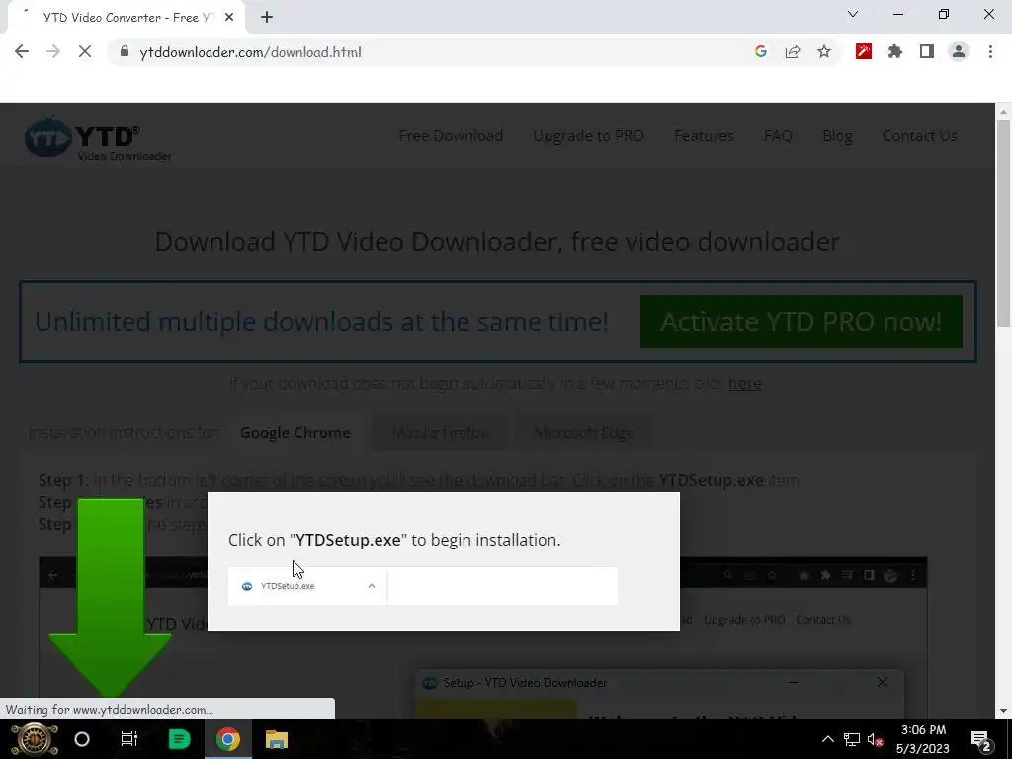
Task: Open the Extensions puzzle icon
Action: (x=895, y=52)
